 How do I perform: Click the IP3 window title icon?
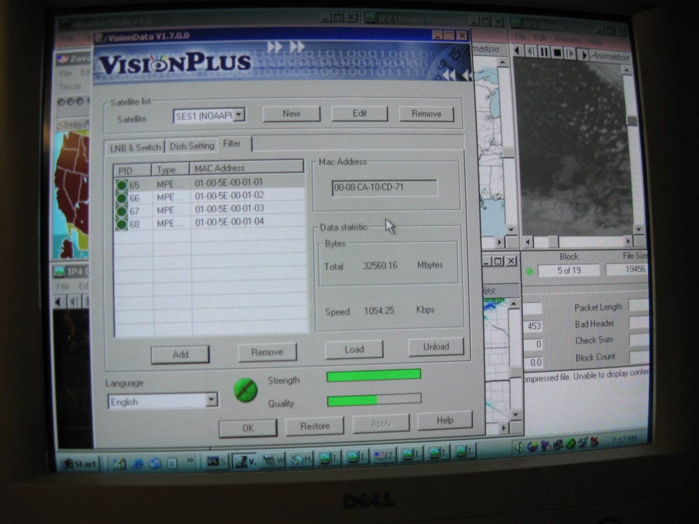pyautogui.click(x=517, y=23)
